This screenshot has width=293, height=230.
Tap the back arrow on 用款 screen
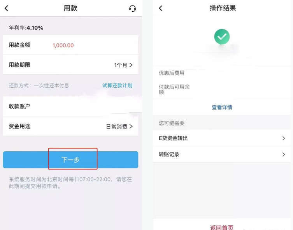(x=6, y=8)
